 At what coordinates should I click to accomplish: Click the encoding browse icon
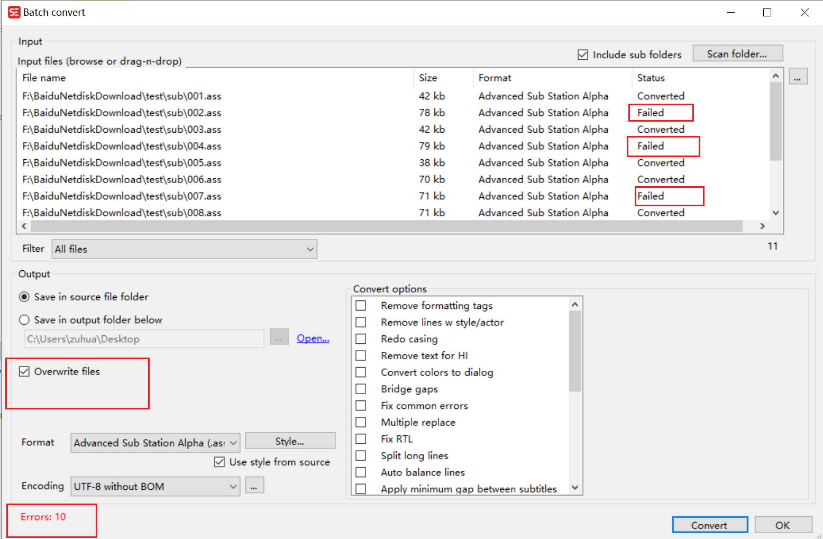point(254,485)
